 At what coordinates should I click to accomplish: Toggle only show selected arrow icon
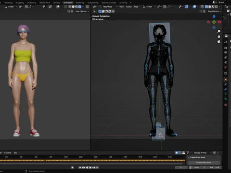177,153
